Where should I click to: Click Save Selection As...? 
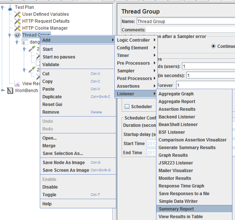pos(78,154)
